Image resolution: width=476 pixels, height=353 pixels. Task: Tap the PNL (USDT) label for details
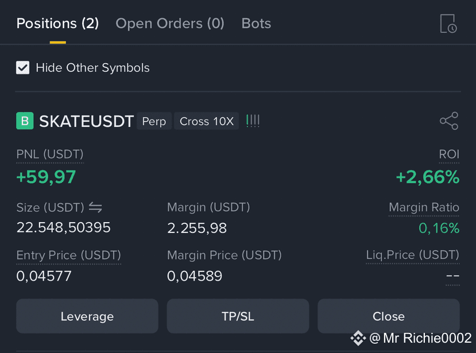pos(50,154)
